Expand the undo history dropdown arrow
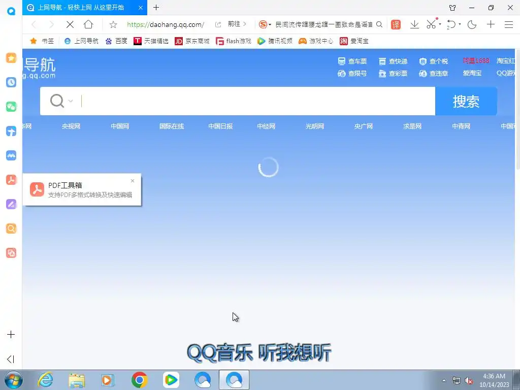Viewport: 520px width, 390px height. pyautogui.click(x=460, y=24)
